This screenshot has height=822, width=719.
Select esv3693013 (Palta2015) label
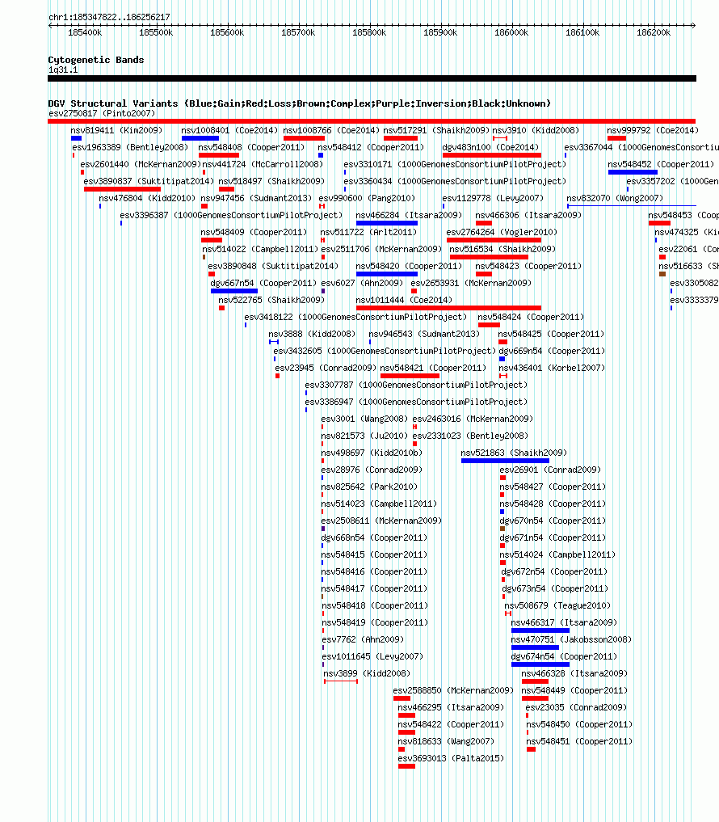(452, 758)
